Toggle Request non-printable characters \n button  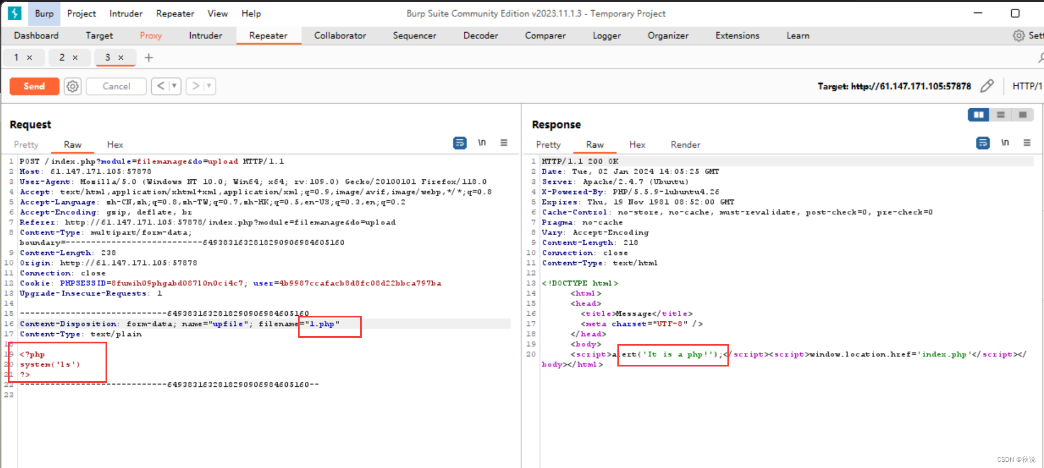482,143
